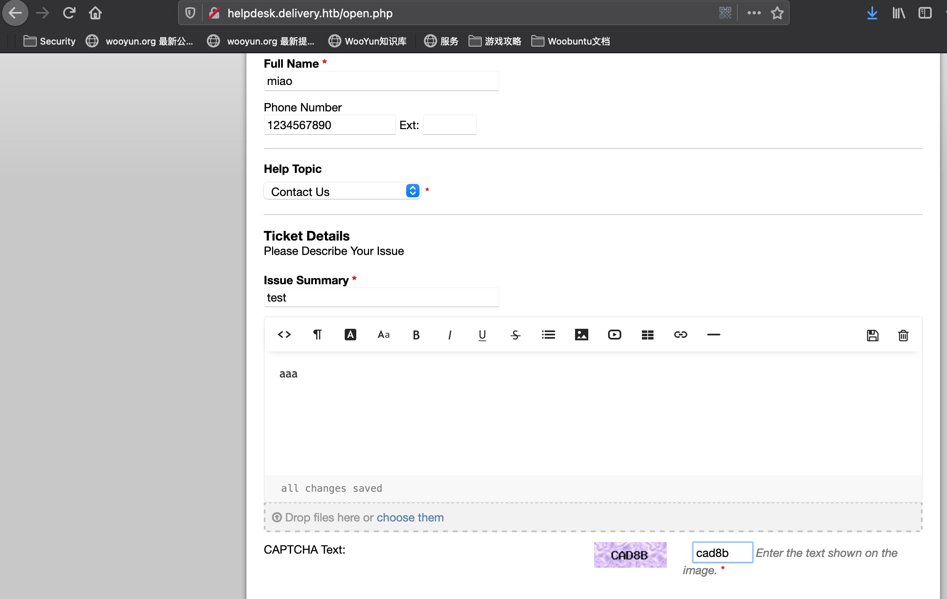
Task: Delete draft using trash icon
Action: click(903, 335)
